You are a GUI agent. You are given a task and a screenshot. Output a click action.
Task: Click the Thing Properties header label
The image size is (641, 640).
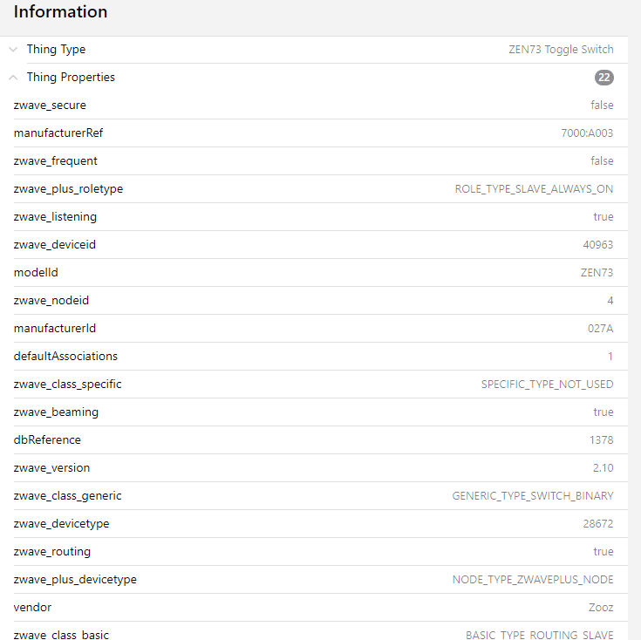(x=71, y=78)
